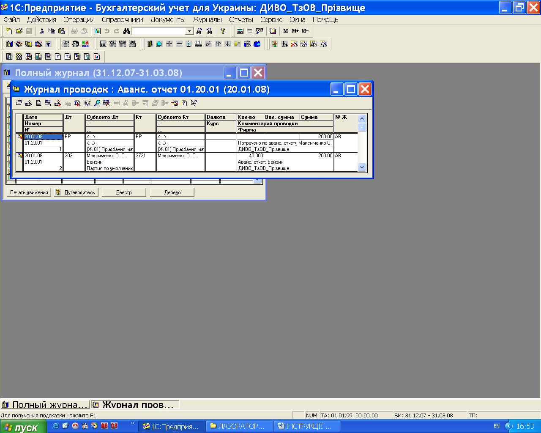
Task: Open the Операции menu
Action: [79, 19]
